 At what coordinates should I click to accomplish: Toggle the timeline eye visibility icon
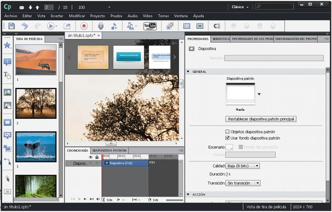pyautogui.click(x=91, y=157)
